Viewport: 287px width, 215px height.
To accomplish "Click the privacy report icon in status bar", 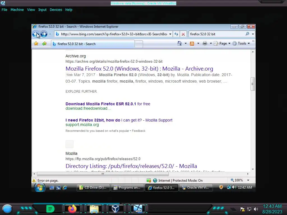I will (x=149, y=181).
